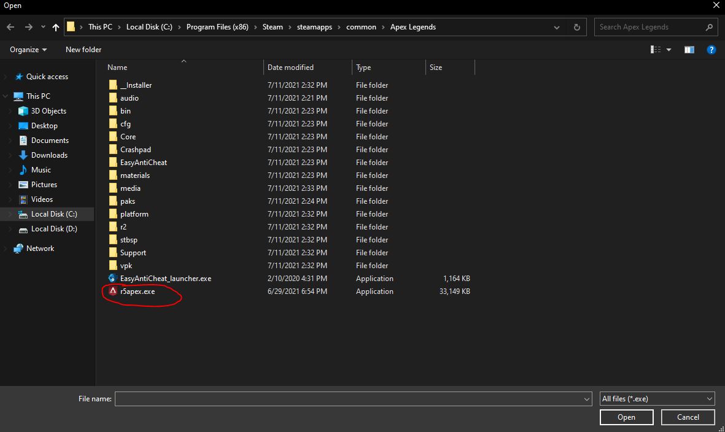Screen dimensions: 725x432
Task: Select the EasyAntiCheat_launcher.exe file icon
Action: click(x=112, y=278)
